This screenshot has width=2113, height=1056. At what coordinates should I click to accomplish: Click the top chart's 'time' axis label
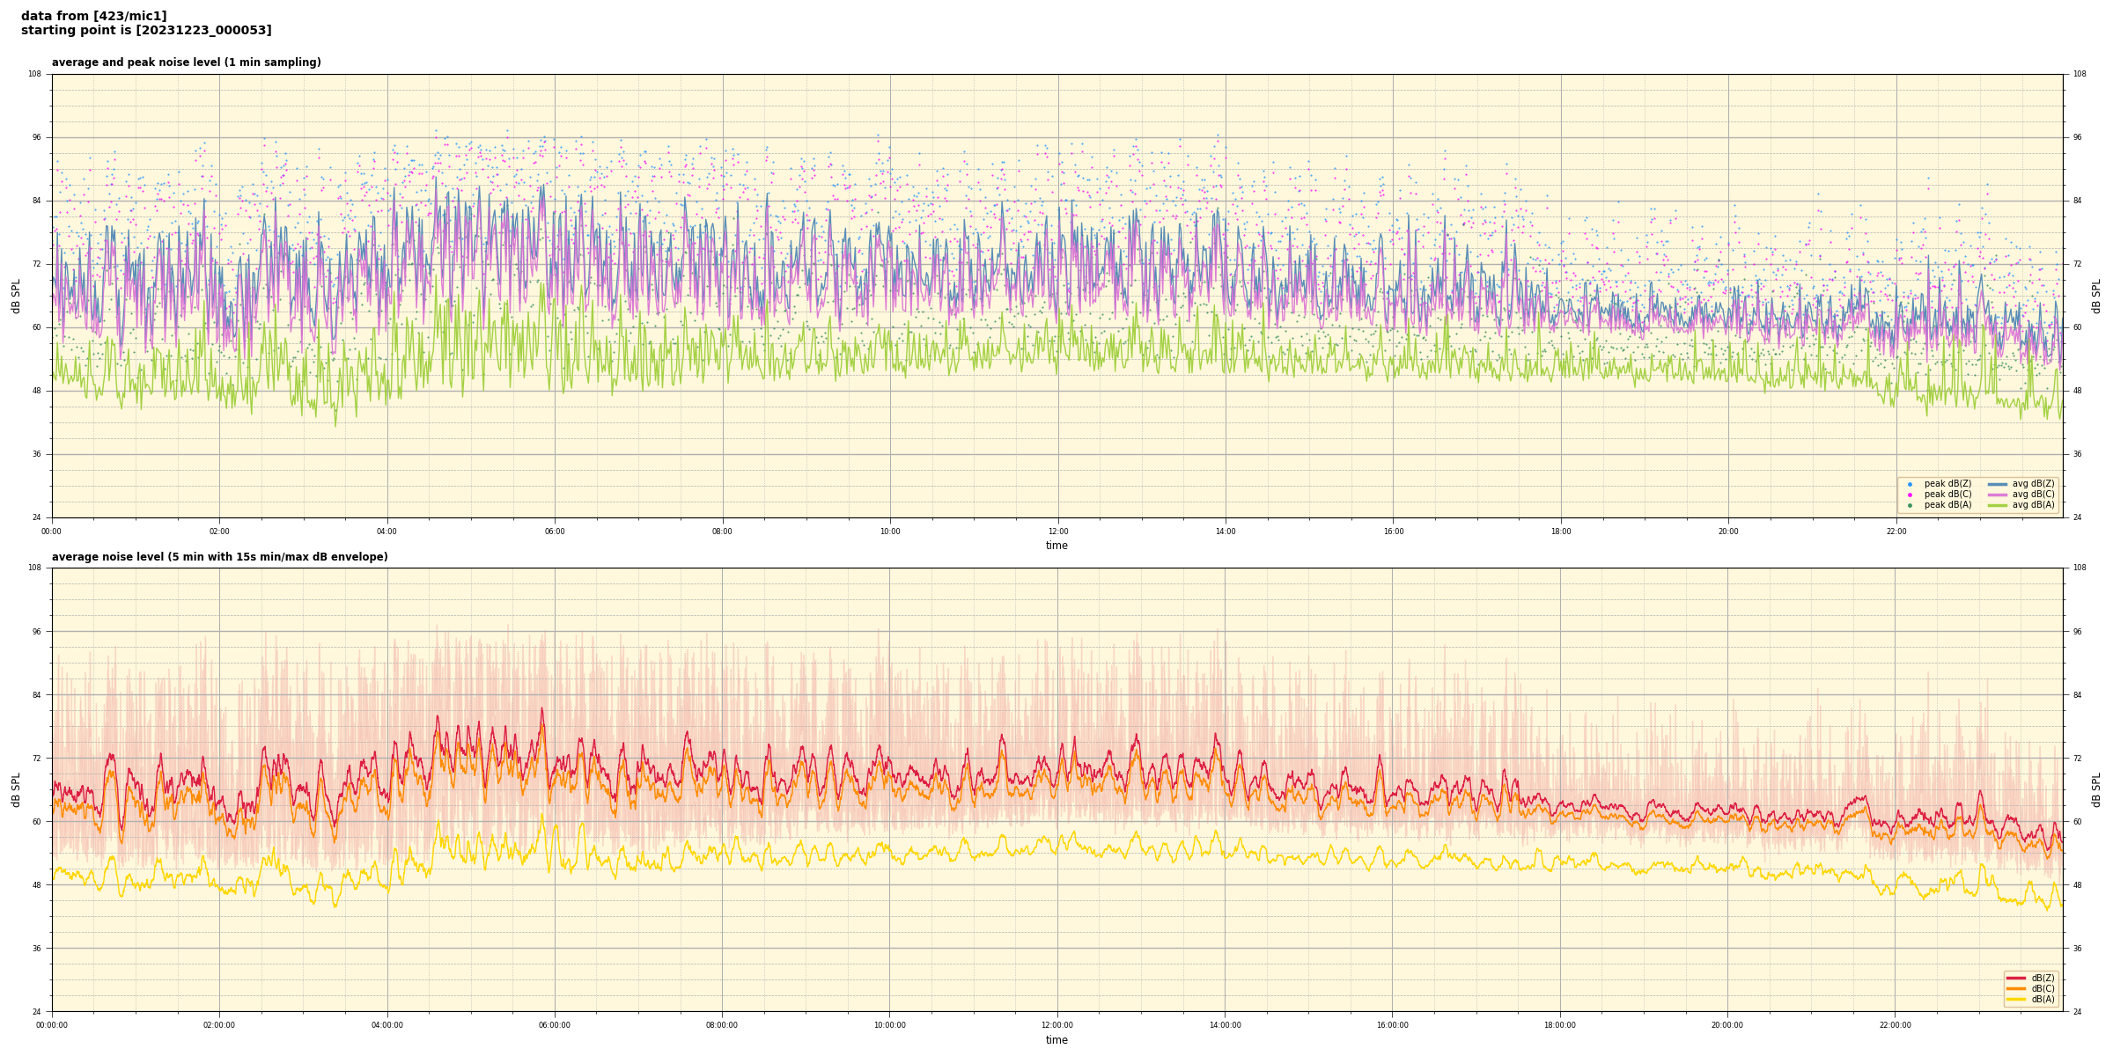[1056, 546]
